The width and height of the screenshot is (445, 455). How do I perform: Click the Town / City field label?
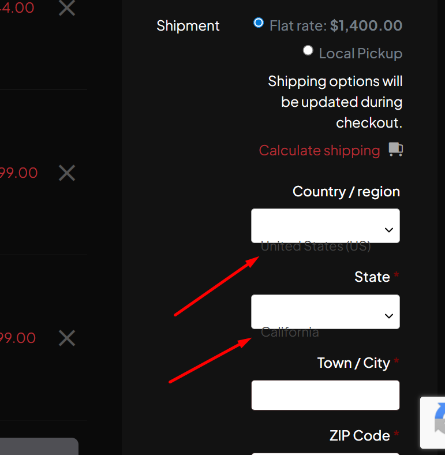click(x=353, y=363)
